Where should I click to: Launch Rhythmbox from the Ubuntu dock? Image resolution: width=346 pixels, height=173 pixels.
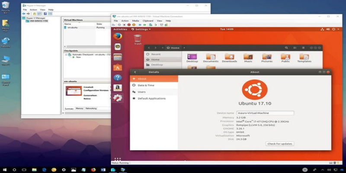[117, 47]
